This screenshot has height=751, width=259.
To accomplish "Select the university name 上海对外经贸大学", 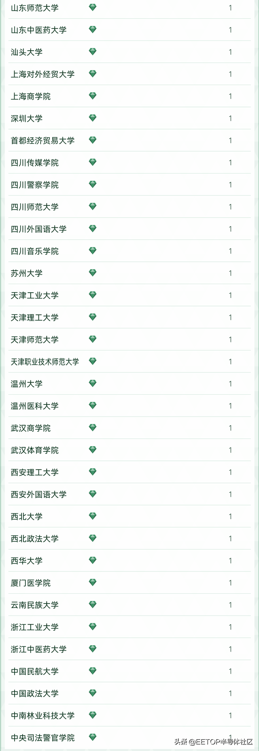I will click(42, 74).
